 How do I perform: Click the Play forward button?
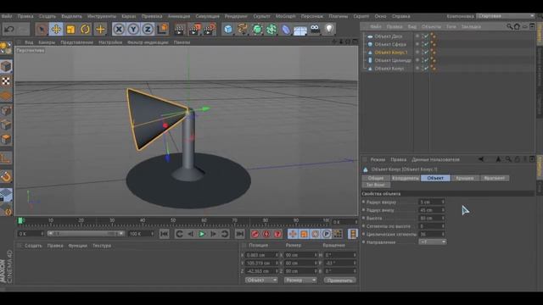point(202,234)
